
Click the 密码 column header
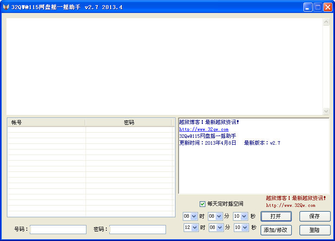tap(129, 123)
